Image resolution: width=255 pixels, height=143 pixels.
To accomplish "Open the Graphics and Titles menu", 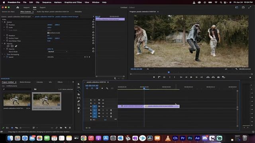I will (73, 2).
